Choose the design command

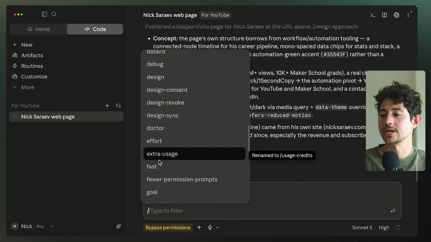(195, 77)
